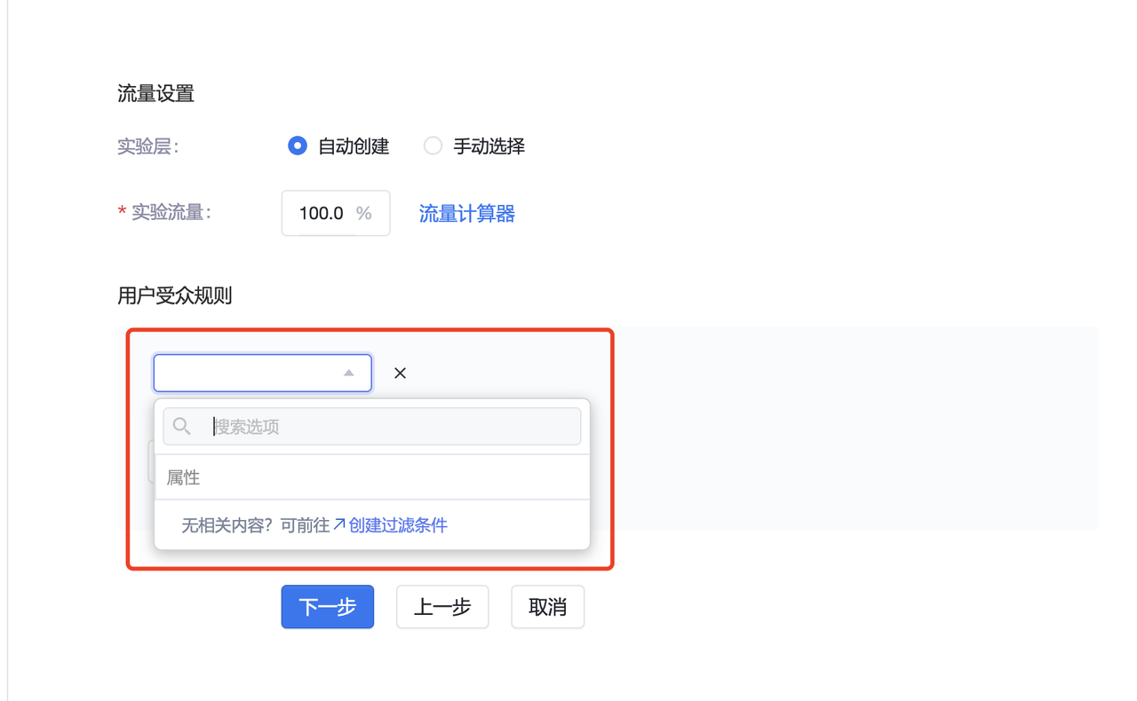This screenshot has width=1137, height=701.
Task: Click the 用户受众规则 heading text
Action: (x=175, y=295)
